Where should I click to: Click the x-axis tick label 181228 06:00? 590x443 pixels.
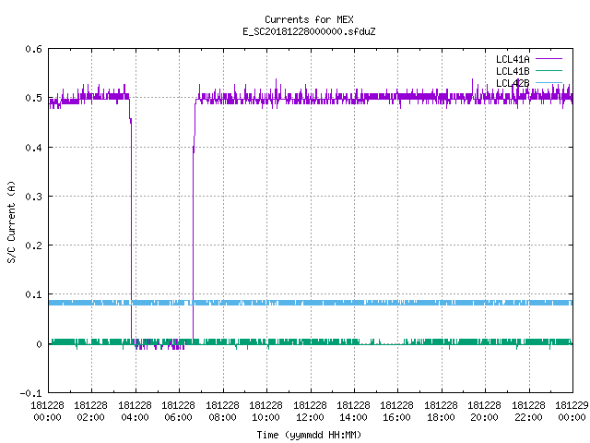178,412
